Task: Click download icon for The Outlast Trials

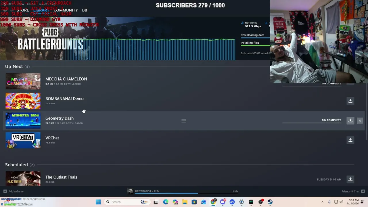Action: 350,179
